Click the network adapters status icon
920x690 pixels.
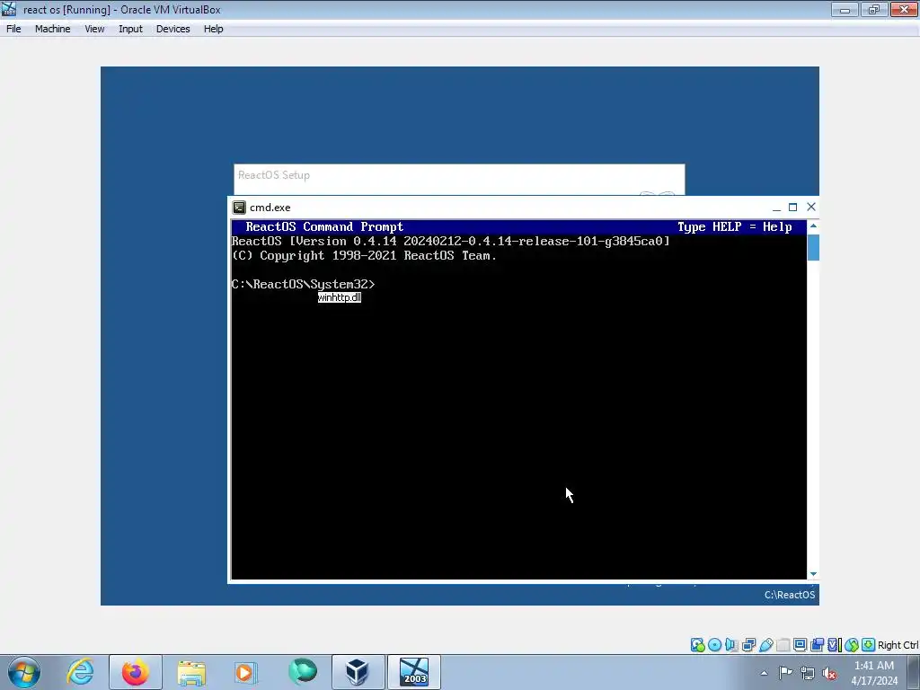(x=748, y=645)
